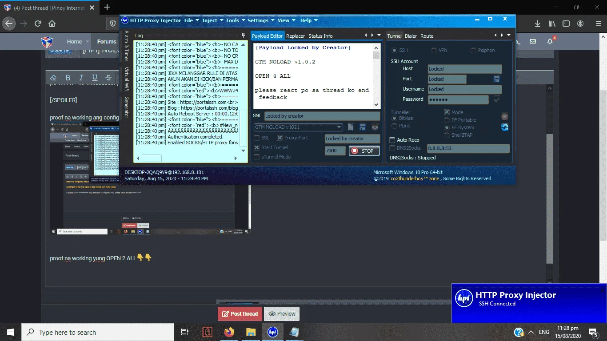Click the round red icon beside the Mode checkbox
Screen dimensions: 607x341
point(505,117)
